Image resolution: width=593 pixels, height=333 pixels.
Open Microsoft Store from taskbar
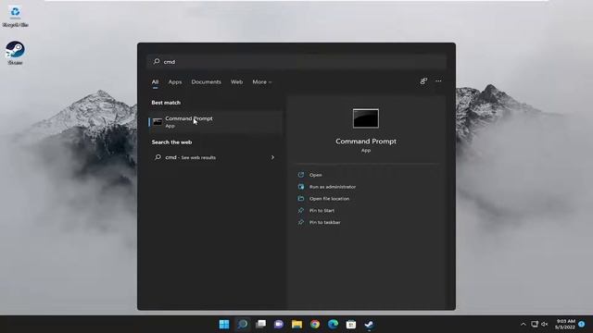point(351,325)
